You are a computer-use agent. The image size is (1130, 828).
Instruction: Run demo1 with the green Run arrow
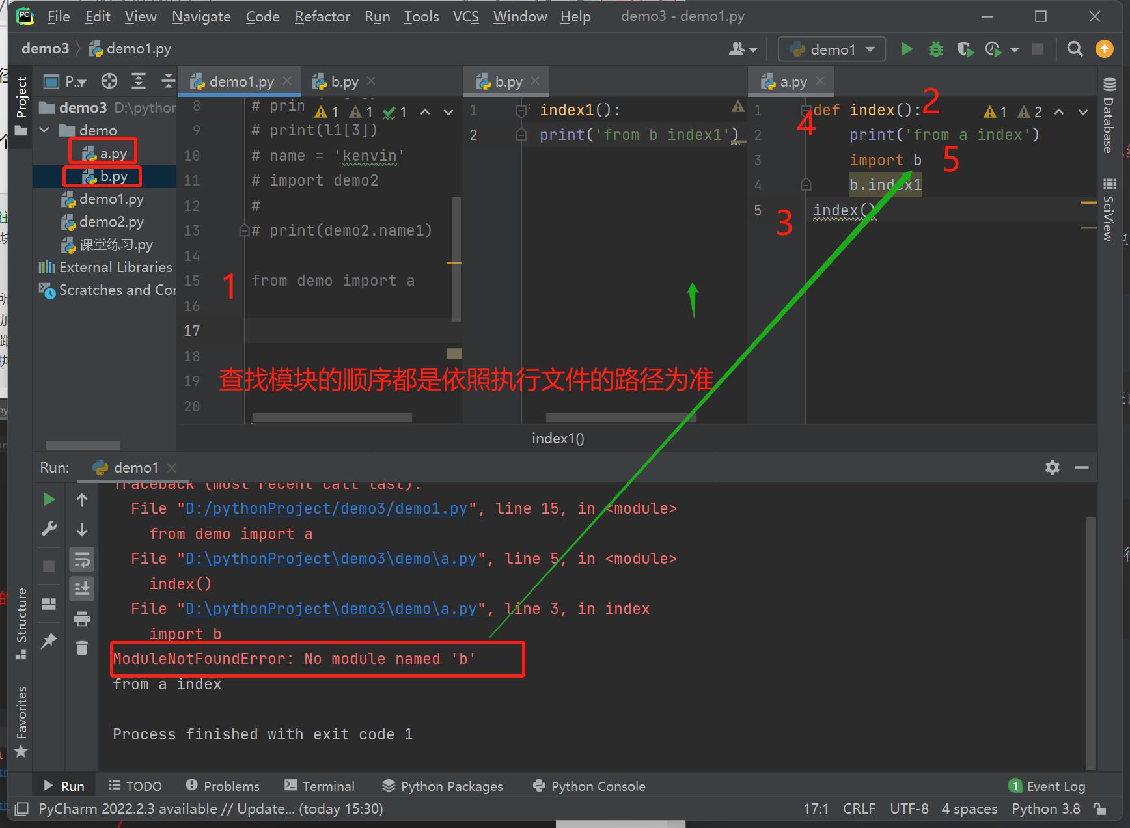tap(907, 49)
